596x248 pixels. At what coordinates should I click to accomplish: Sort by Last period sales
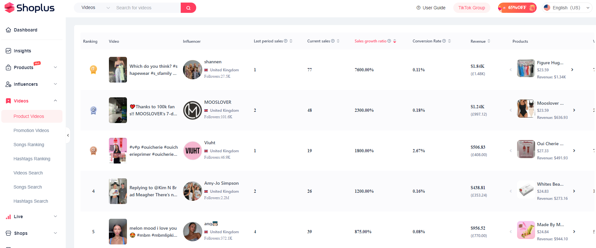(291, 41)
